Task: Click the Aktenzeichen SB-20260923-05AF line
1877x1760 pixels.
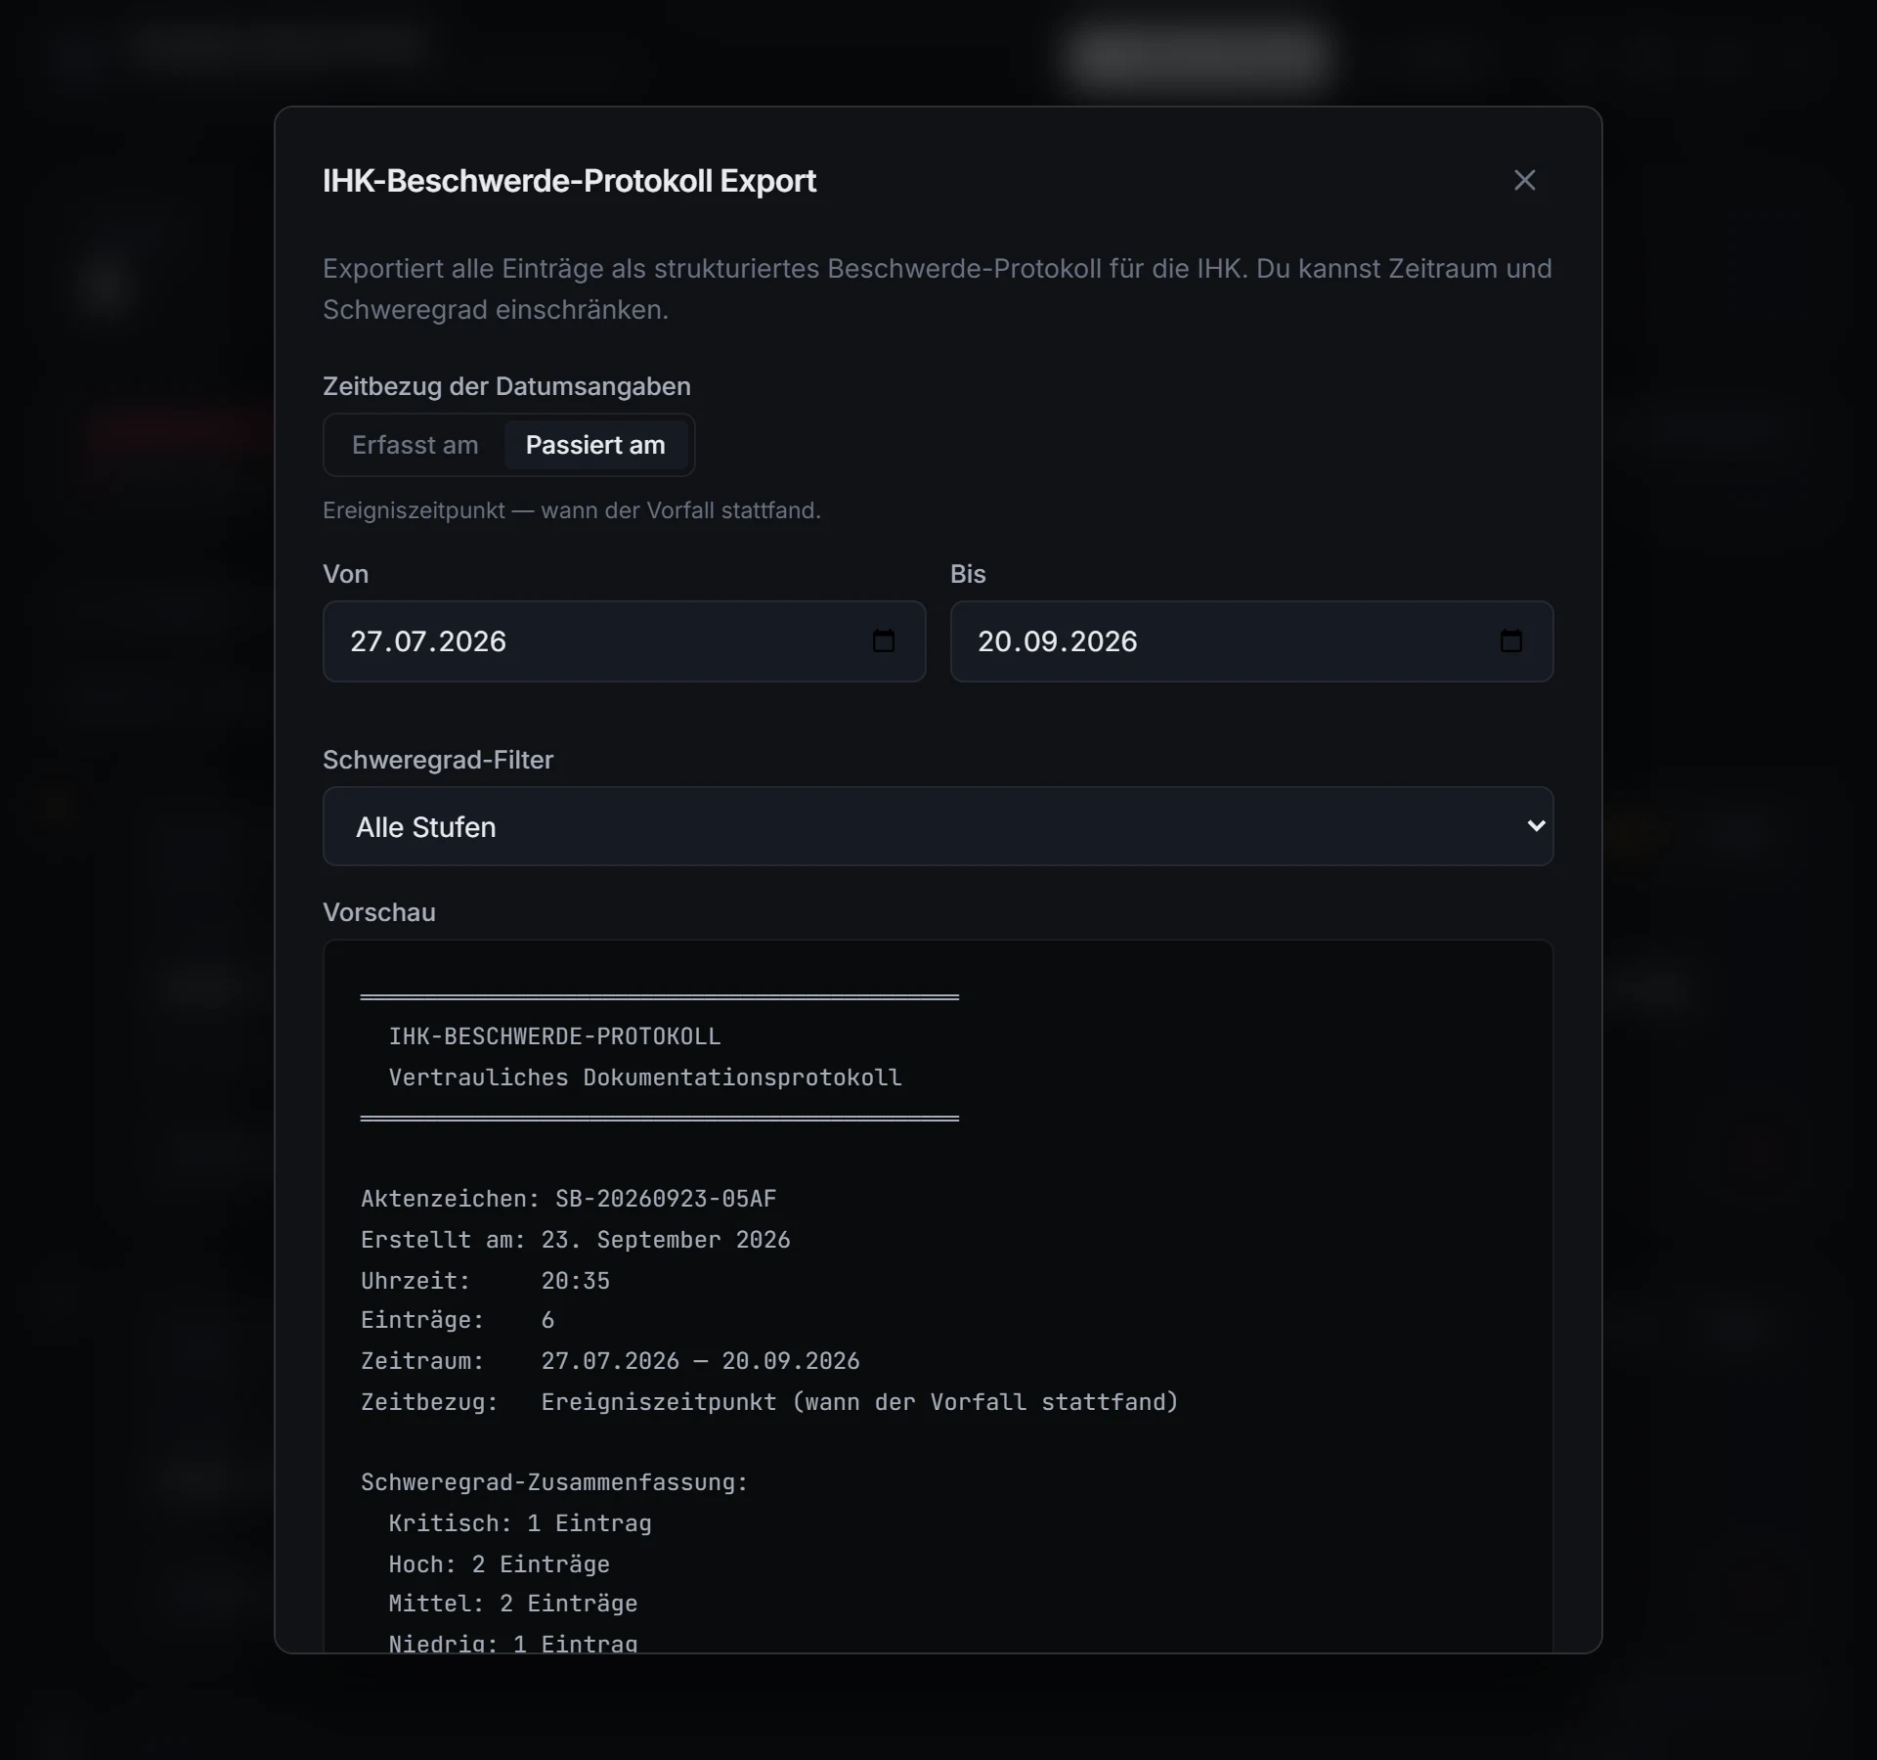Action: [x=569, y=1199]
